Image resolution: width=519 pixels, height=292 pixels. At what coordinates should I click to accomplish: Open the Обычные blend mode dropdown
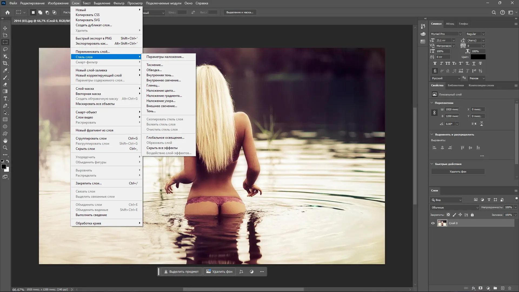point(454,207)
